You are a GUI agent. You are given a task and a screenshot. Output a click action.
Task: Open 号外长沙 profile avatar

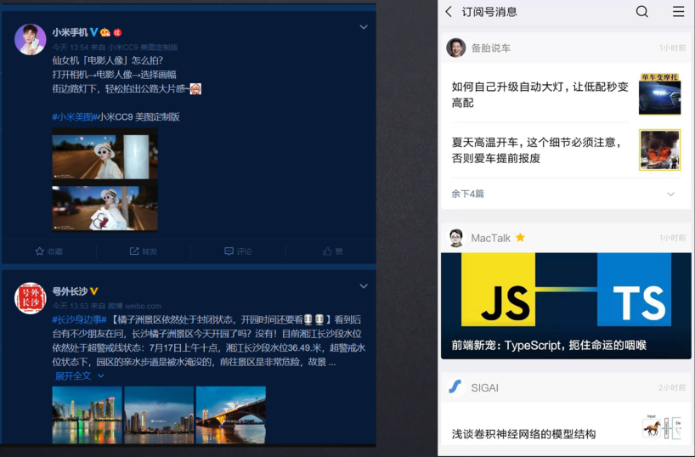click(30, 298)
